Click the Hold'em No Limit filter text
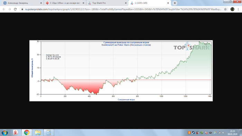Screen dimensions: 242x136 [53, 55]
